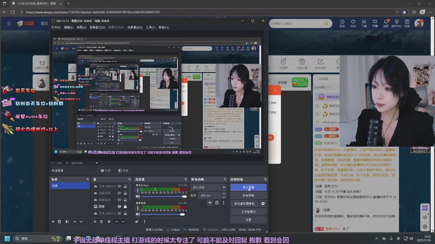Viewport: 435px width, 244px height.
Task: Decrease transition duration stepper down arrow
Action: tap(223, 197)
